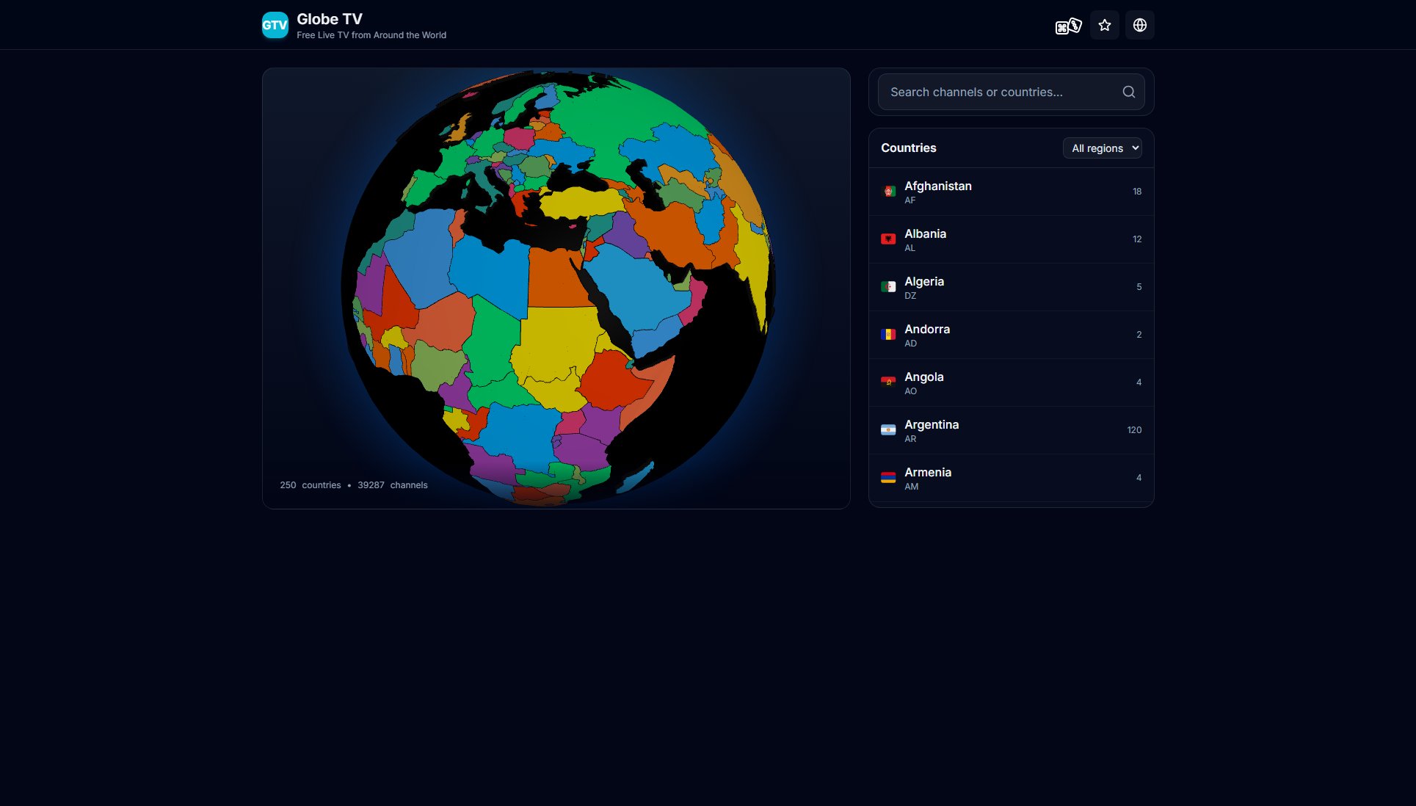Click the Afghanistan flag icon
1416x806 pixels.
tap(888, 192)
